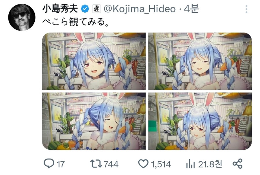Open the 4분 timestamp link
The height and width of the screenshot is (175, 260).
point(191,9)
